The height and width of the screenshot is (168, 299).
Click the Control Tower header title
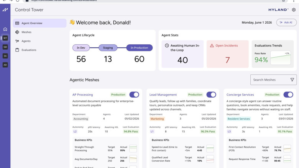(29, 10)
